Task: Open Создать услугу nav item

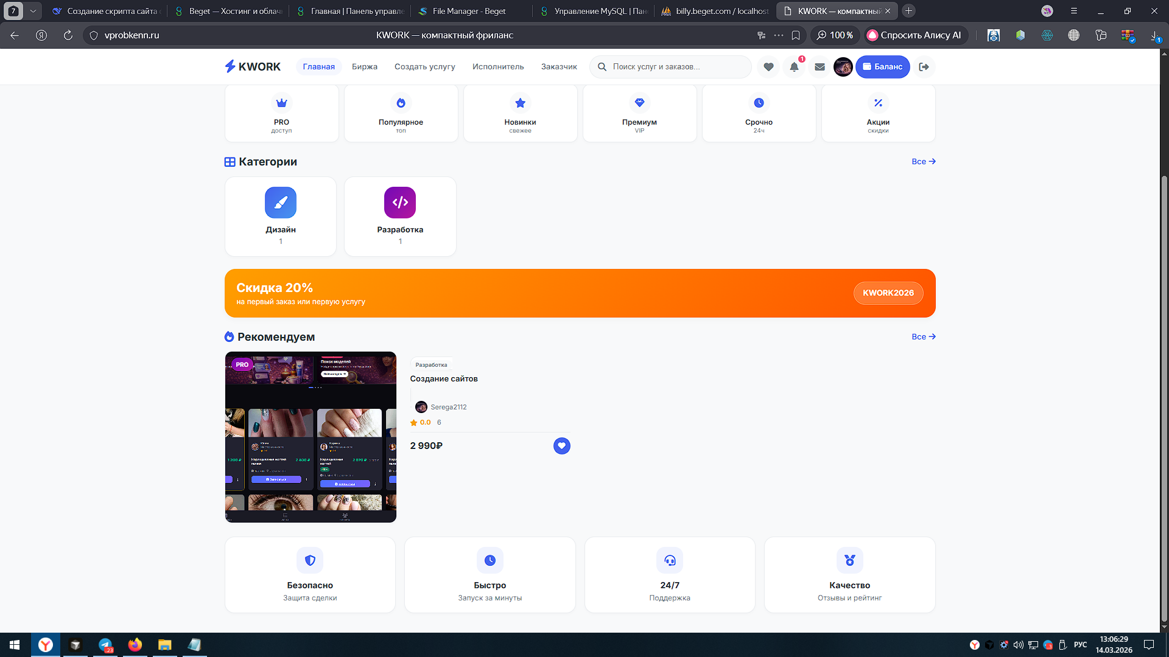Action: click(425, 67)
